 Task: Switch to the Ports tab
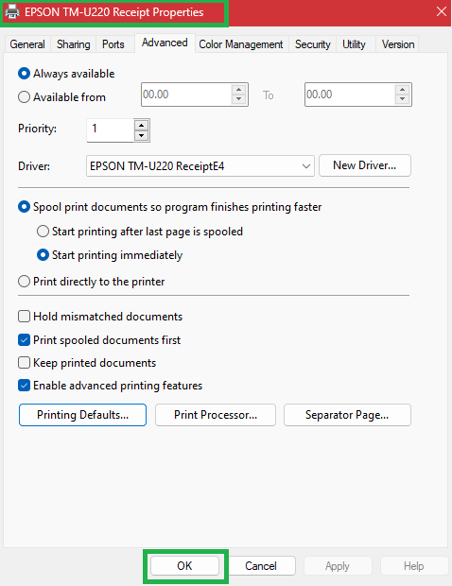point(113,44)
